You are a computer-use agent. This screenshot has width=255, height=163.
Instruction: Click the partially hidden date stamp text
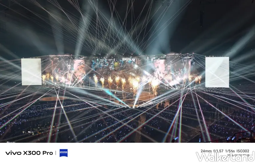point(238,155)
